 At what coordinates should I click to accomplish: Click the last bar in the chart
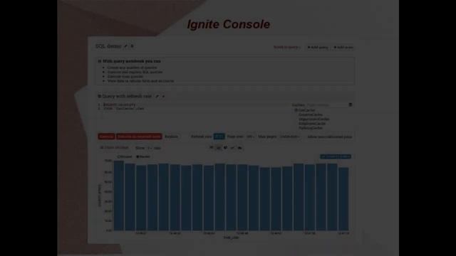343,199
